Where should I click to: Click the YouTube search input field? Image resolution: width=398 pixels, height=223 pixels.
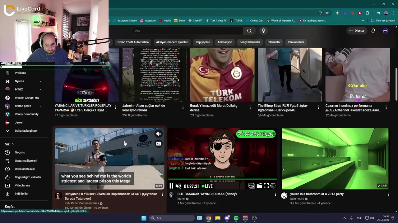(187, 31)
